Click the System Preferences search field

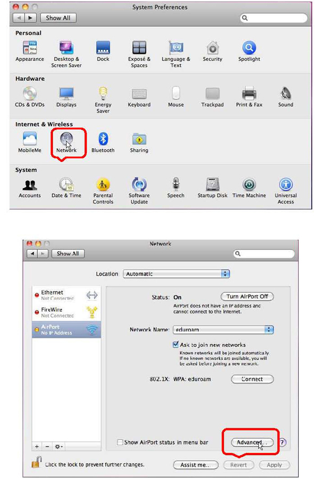[274, 18]
